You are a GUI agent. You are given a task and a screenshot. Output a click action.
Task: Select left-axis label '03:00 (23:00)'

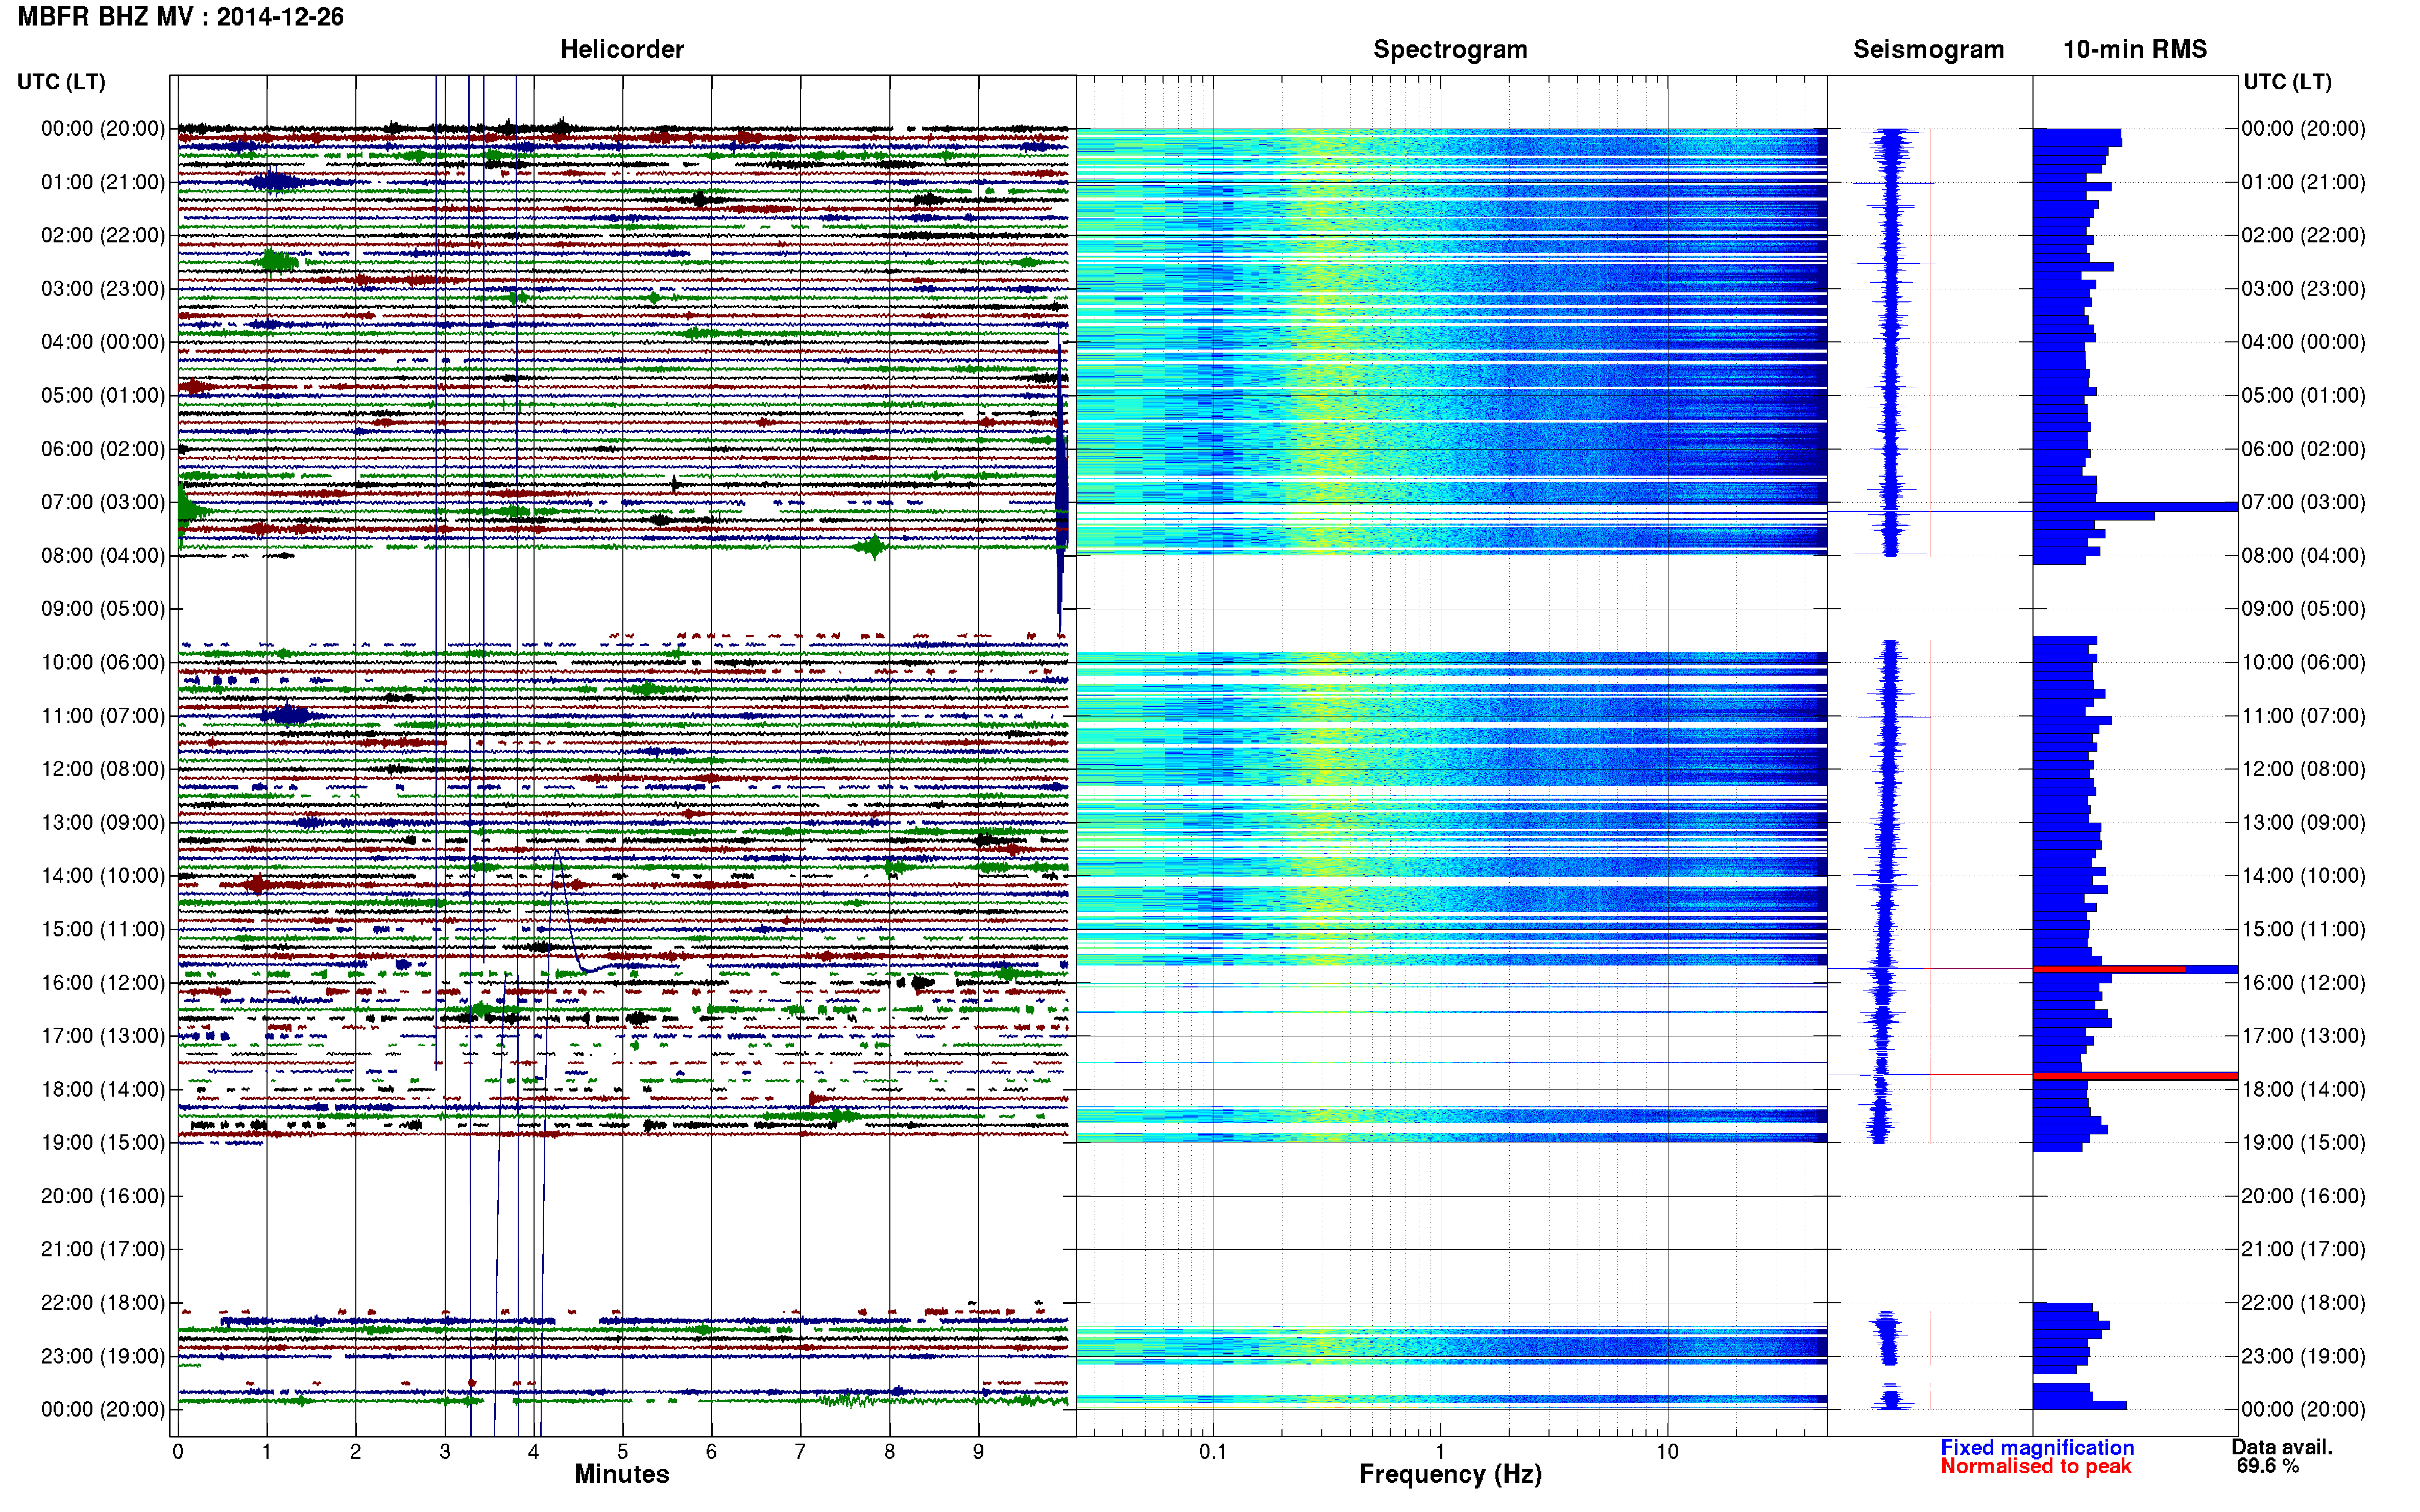[103, 289]
